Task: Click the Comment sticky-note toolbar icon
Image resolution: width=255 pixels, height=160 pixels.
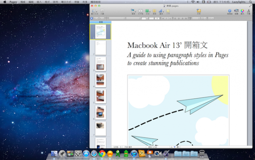Action: point(168,11)
